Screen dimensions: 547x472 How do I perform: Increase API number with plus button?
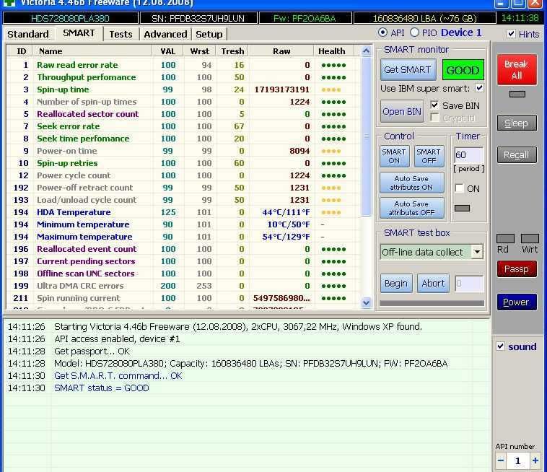[x=535, y=461]
